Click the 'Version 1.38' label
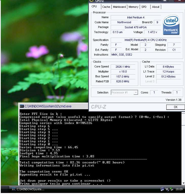The image size is (185, 194). coord(173,100)
